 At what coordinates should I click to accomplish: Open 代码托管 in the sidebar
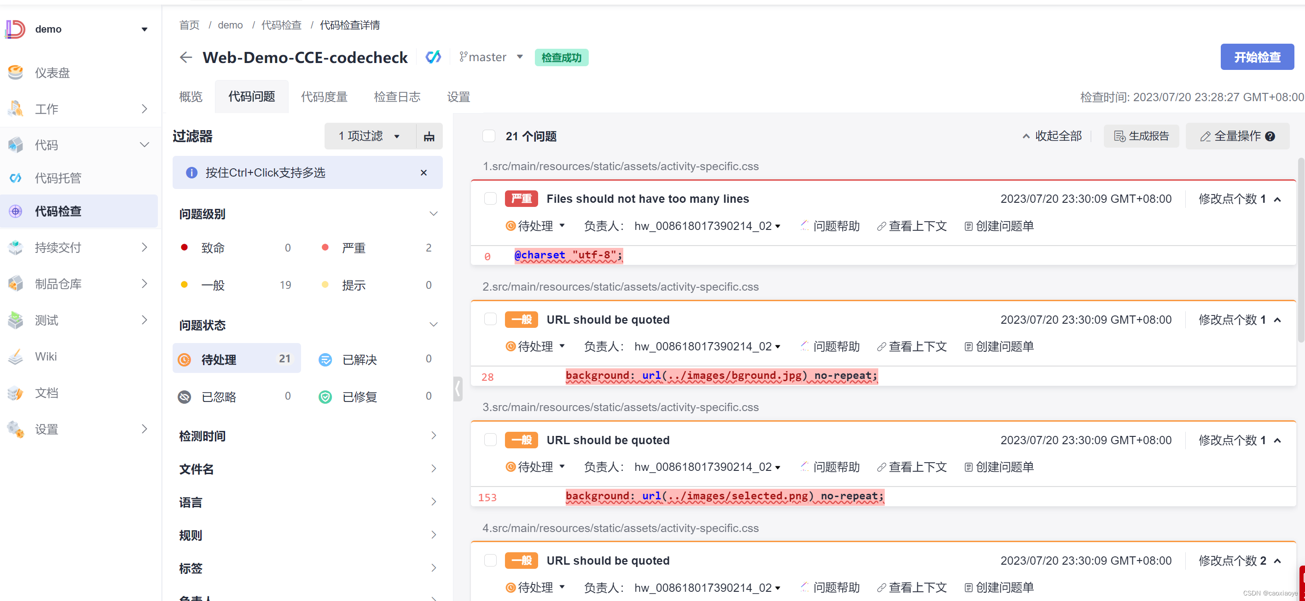point(57,178)
